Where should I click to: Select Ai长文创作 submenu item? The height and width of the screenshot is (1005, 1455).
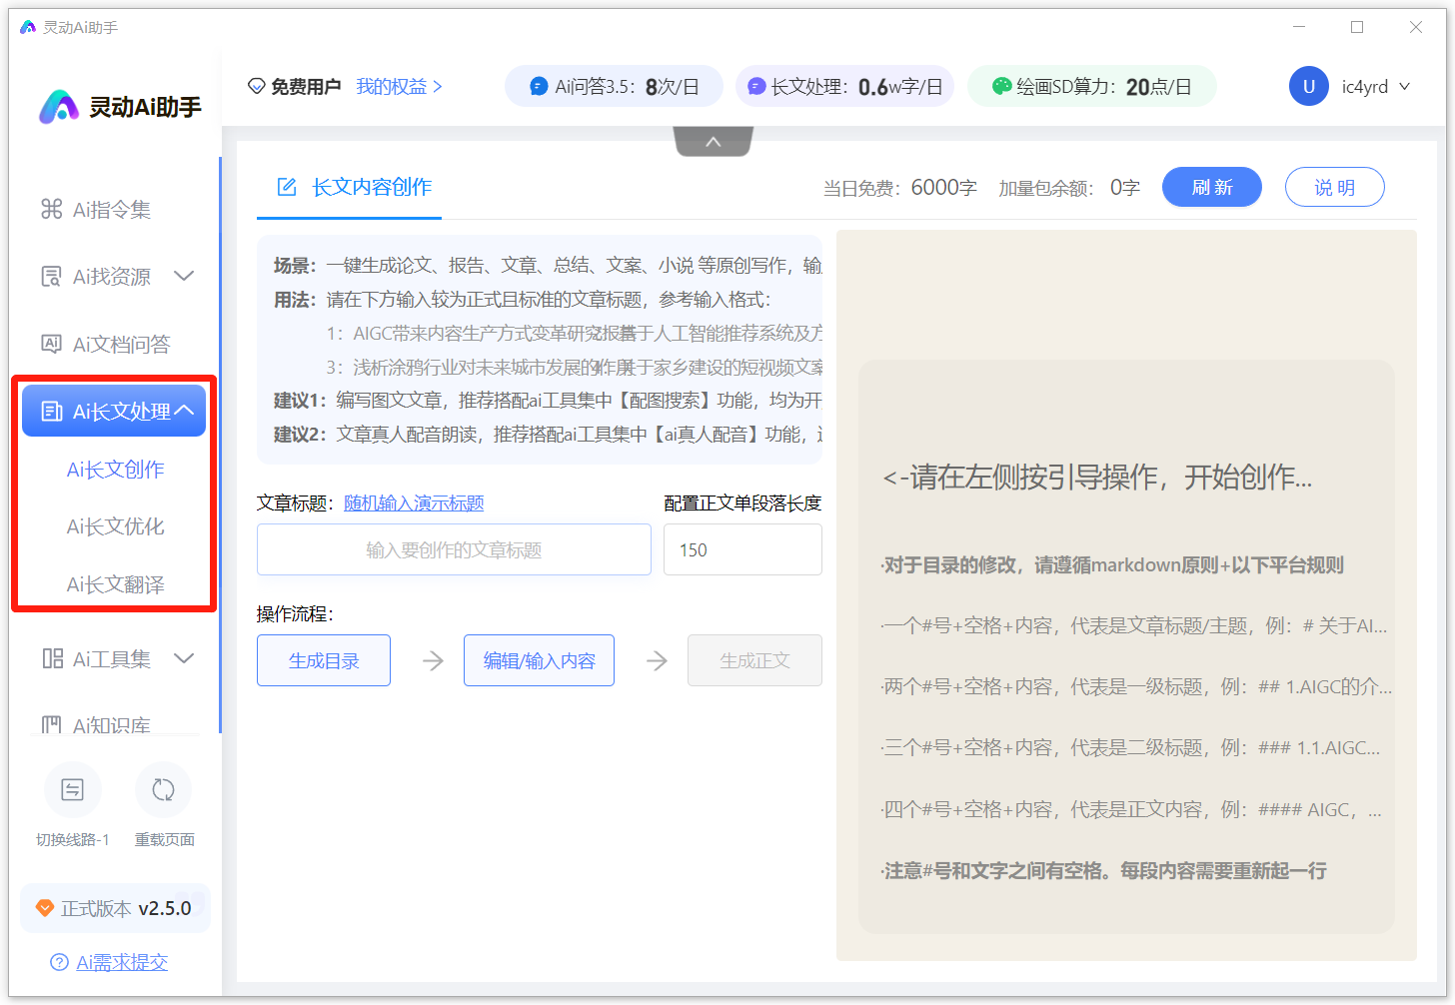(x=116, y=470)
